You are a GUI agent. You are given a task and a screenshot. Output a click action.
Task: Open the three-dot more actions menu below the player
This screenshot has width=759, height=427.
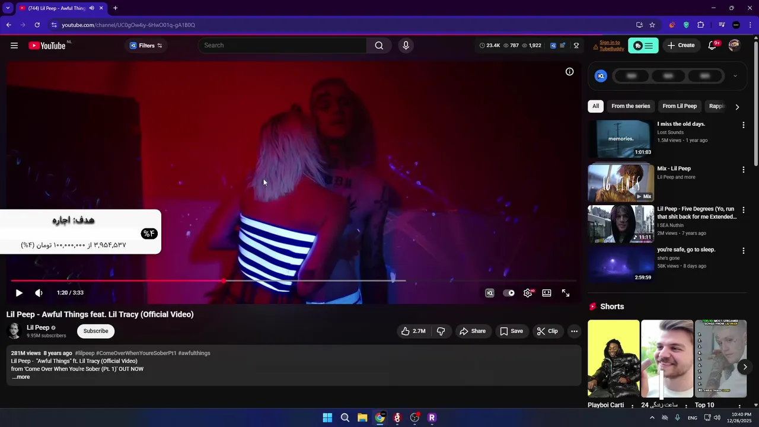[574, 331]
